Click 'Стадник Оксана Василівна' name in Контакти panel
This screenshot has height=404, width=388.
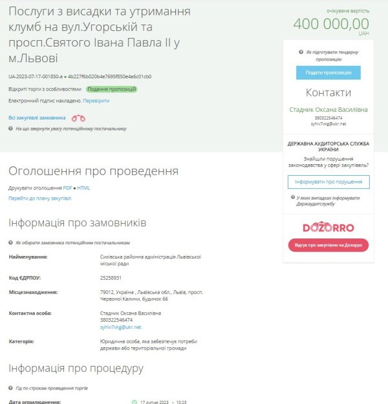click(328, 110)
